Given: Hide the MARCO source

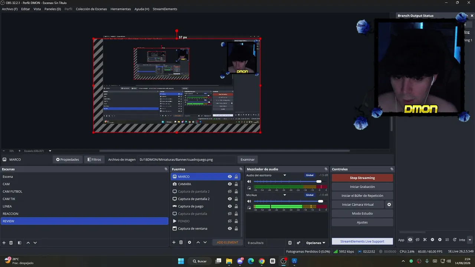Looking at the screenshot, I should (x=230, y=177).
